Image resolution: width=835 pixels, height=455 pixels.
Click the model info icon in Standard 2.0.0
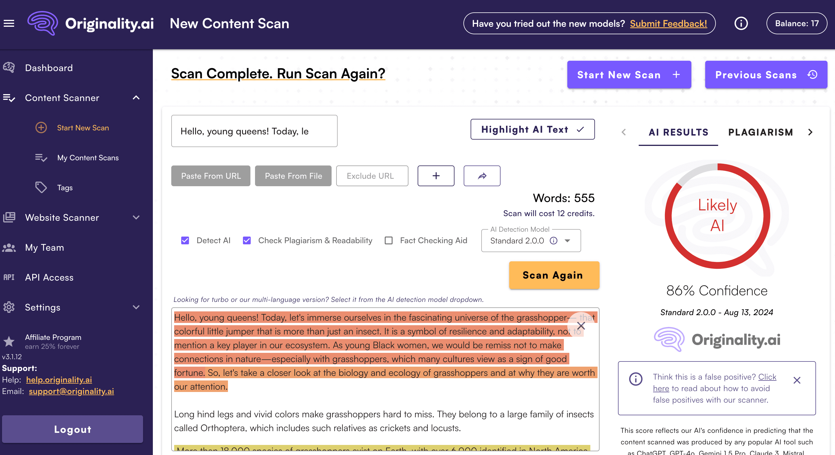point(553,241)
